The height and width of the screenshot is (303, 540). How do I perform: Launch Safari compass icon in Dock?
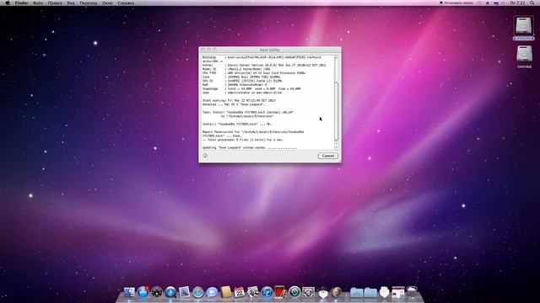[x=198, y=292]
